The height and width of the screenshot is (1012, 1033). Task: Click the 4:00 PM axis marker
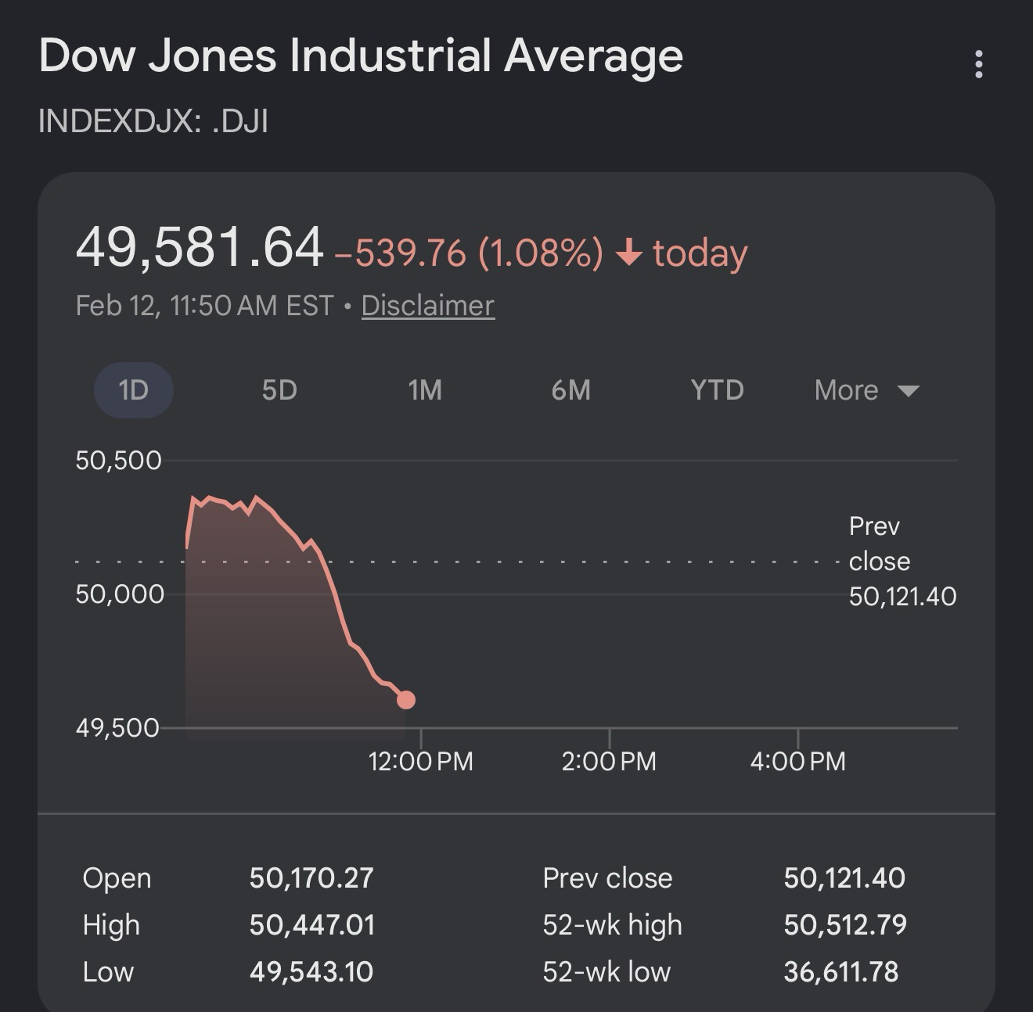(x=797, y=761)
